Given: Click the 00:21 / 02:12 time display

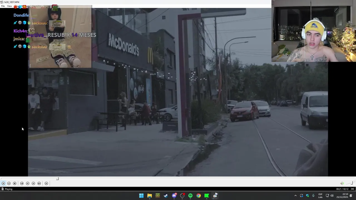Looking at the screenshot, I should [x=342, y=189].
